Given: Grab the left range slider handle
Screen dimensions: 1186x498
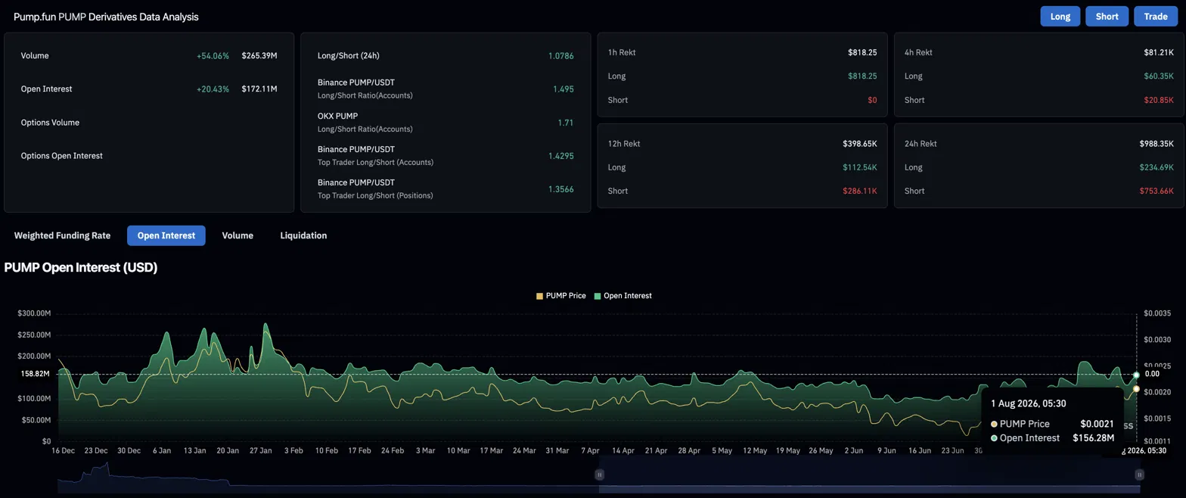Looking at the screenshot, I should [599, 475].
